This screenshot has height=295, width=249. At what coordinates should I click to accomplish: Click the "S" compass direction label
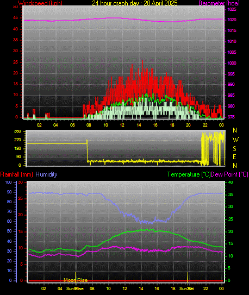(234, 149)
